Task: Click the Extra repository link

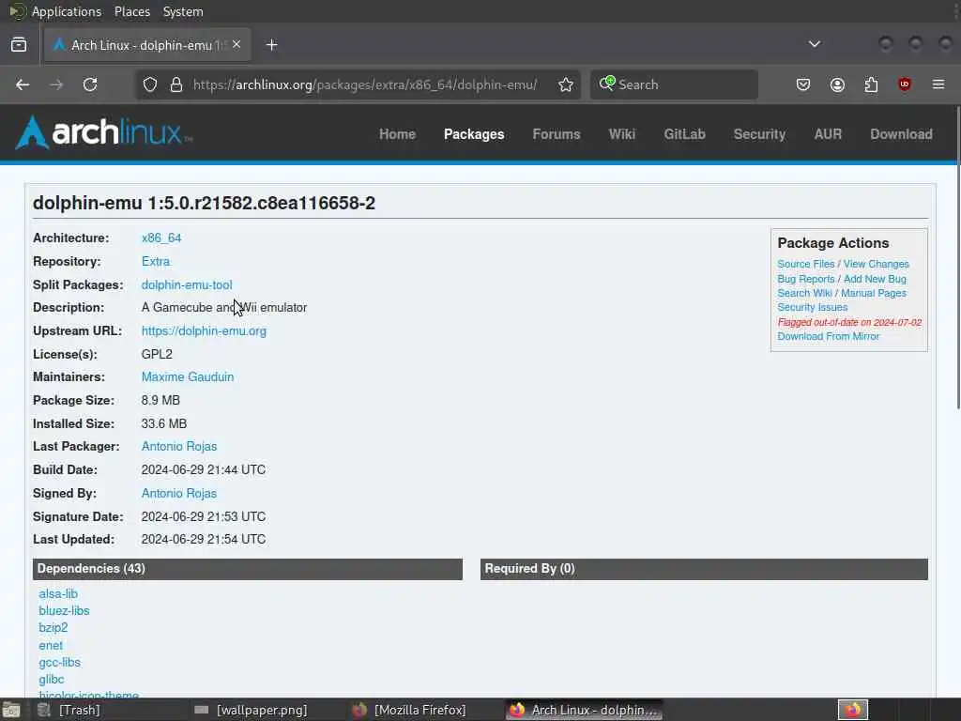Action: point(156,261)
